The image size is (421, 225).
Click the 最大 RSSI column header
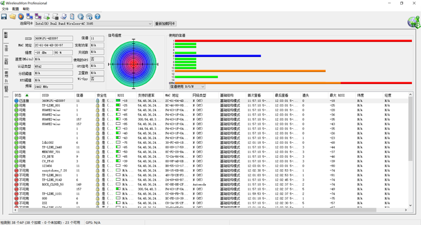[341, 95]
